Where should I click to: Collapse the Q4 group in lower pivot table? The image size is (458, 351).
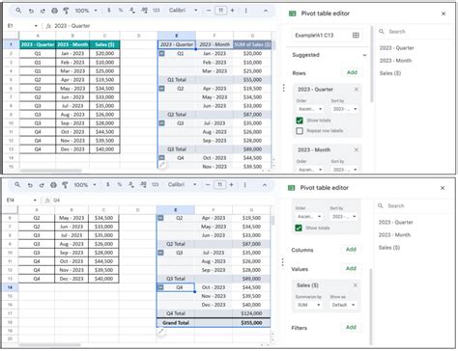coord(160,287)
